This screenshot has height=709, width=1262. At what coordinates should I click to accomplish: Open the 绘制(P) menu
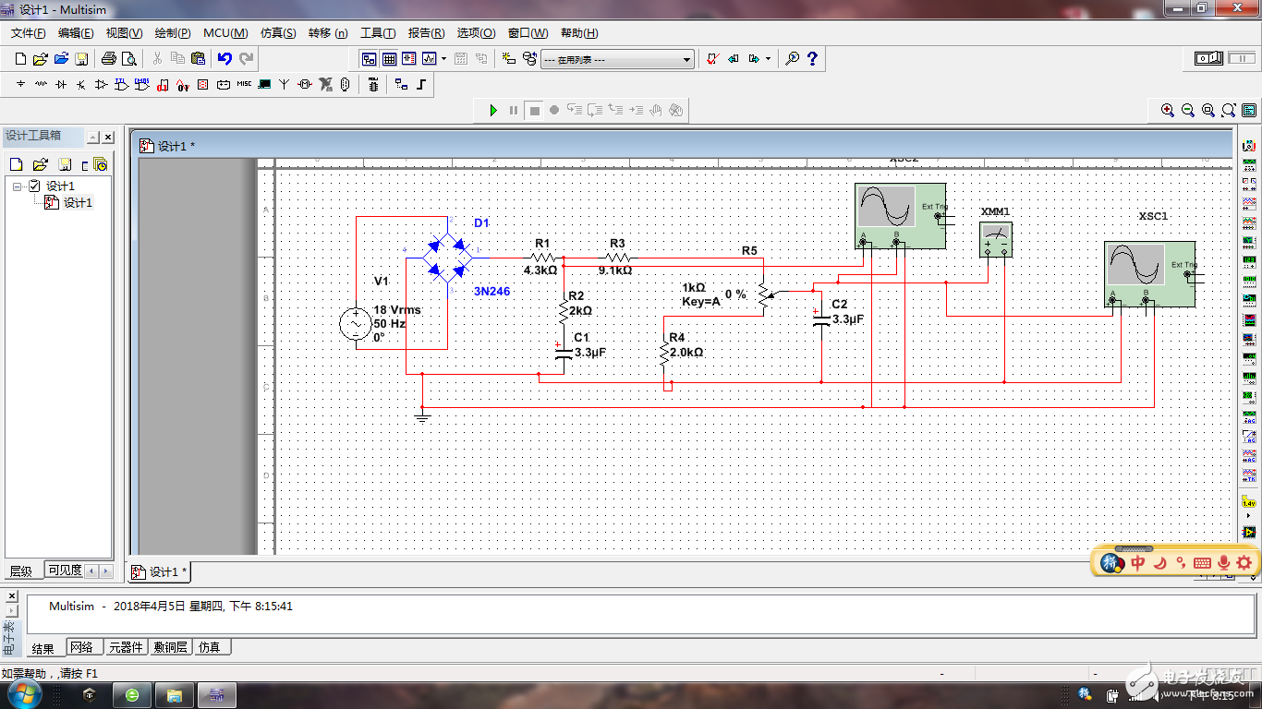pos(173,32)
